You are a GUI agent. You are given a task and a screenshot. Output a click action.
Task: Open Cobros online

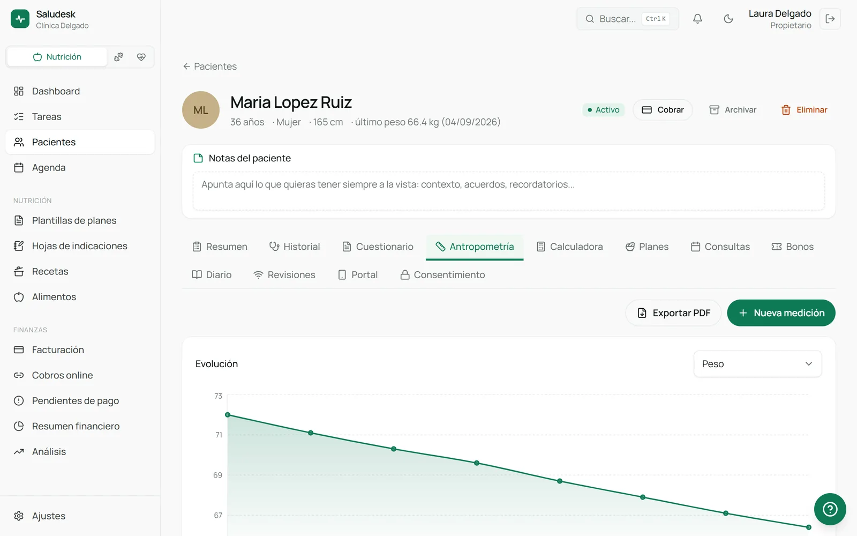click(80, 375)
